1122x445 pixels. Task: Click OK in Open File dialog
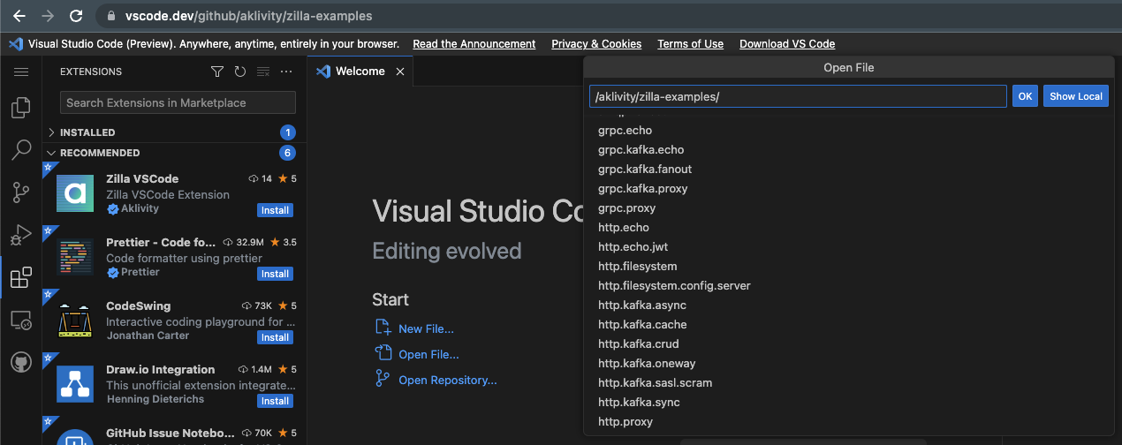[1025, 96]
